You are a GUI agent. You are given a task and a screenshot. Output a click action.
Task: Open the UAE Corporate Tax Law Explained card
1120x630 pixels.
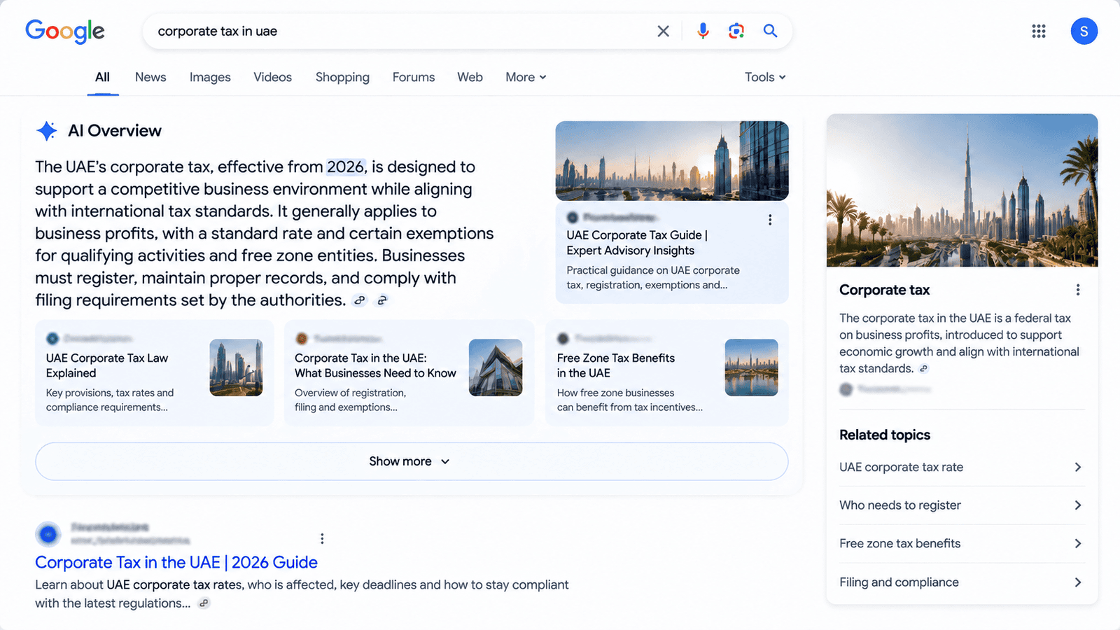pos(154,373)
